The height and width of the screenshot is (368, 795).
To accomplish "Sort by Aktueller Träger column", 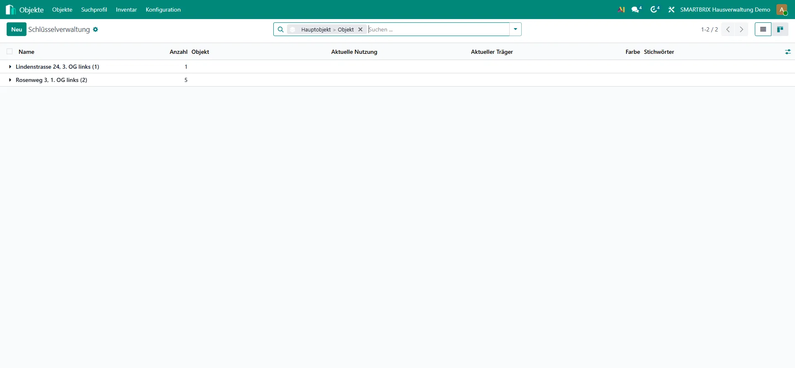I will click(x=492, y=52).
